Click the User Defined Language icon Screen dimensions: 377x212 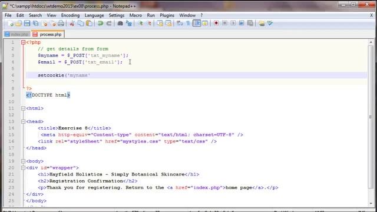pos(205,24)
